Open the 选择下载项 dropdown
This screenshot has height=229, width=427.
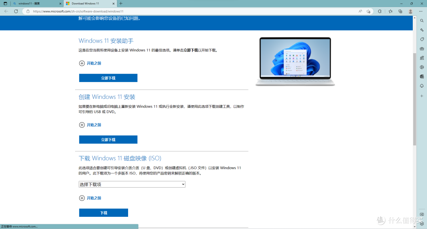[132, 184]
